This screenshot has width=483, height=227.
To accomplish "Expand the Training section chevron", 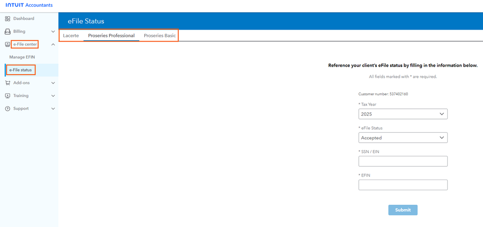I will pos(53,96).
